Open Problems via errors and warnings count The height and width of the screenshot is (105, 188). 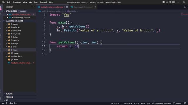coord(13,104)
